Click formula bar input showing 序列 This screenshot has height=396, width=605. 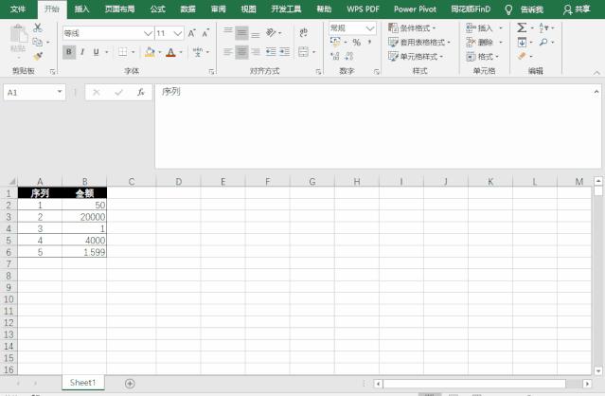coord(378,126)
